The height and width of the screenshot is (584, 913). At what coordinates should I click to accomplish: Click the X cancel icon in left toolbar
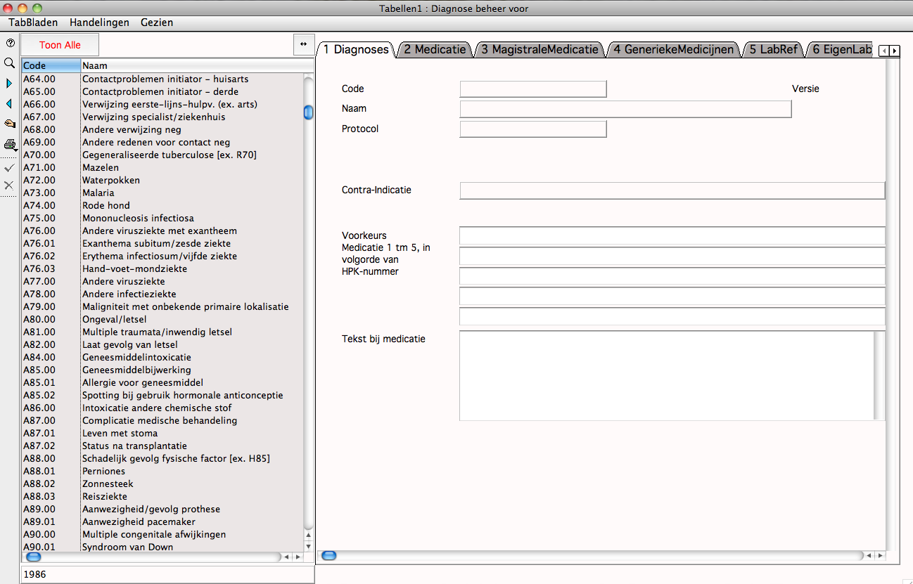10,186
